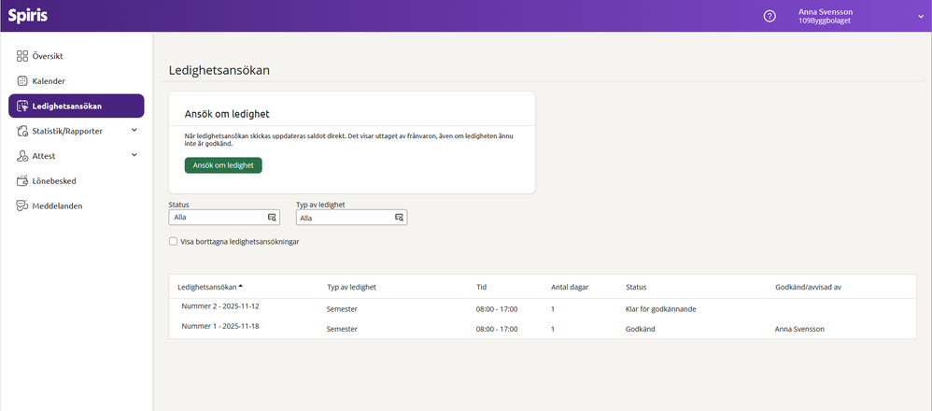Expand the Attest submenu chevron

click(x=134, y=155)
